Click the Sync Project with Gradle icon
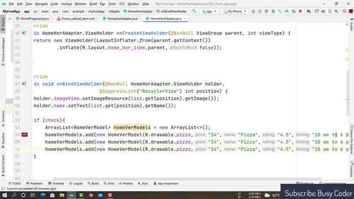This screenshot has width=354, height=199. tap(323, 11)
